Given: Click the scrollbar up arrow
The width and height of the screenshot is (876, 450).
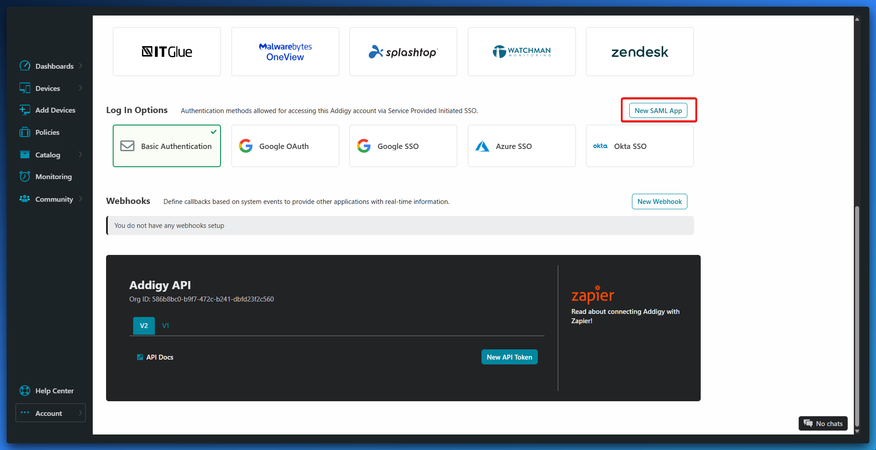Looking at the screenshot, I should click(857, 19).
